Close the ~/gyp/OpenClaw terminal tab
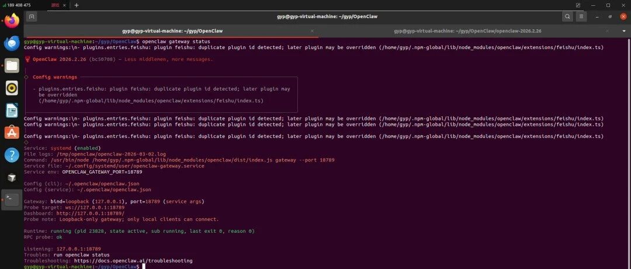Viewport: 631px width, 269px height. 312,31
